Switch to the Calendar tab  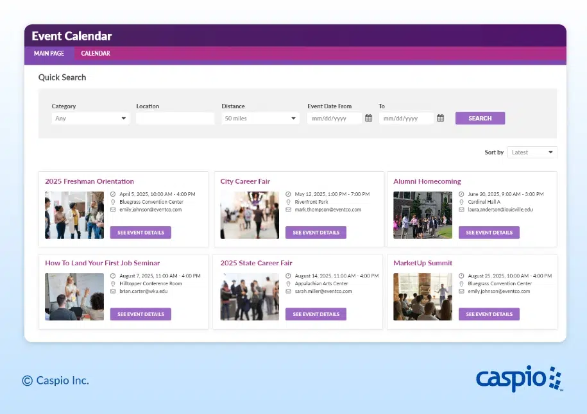96,54
